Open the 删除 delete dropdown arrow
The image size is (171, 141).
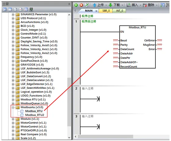tap(157, 5)
